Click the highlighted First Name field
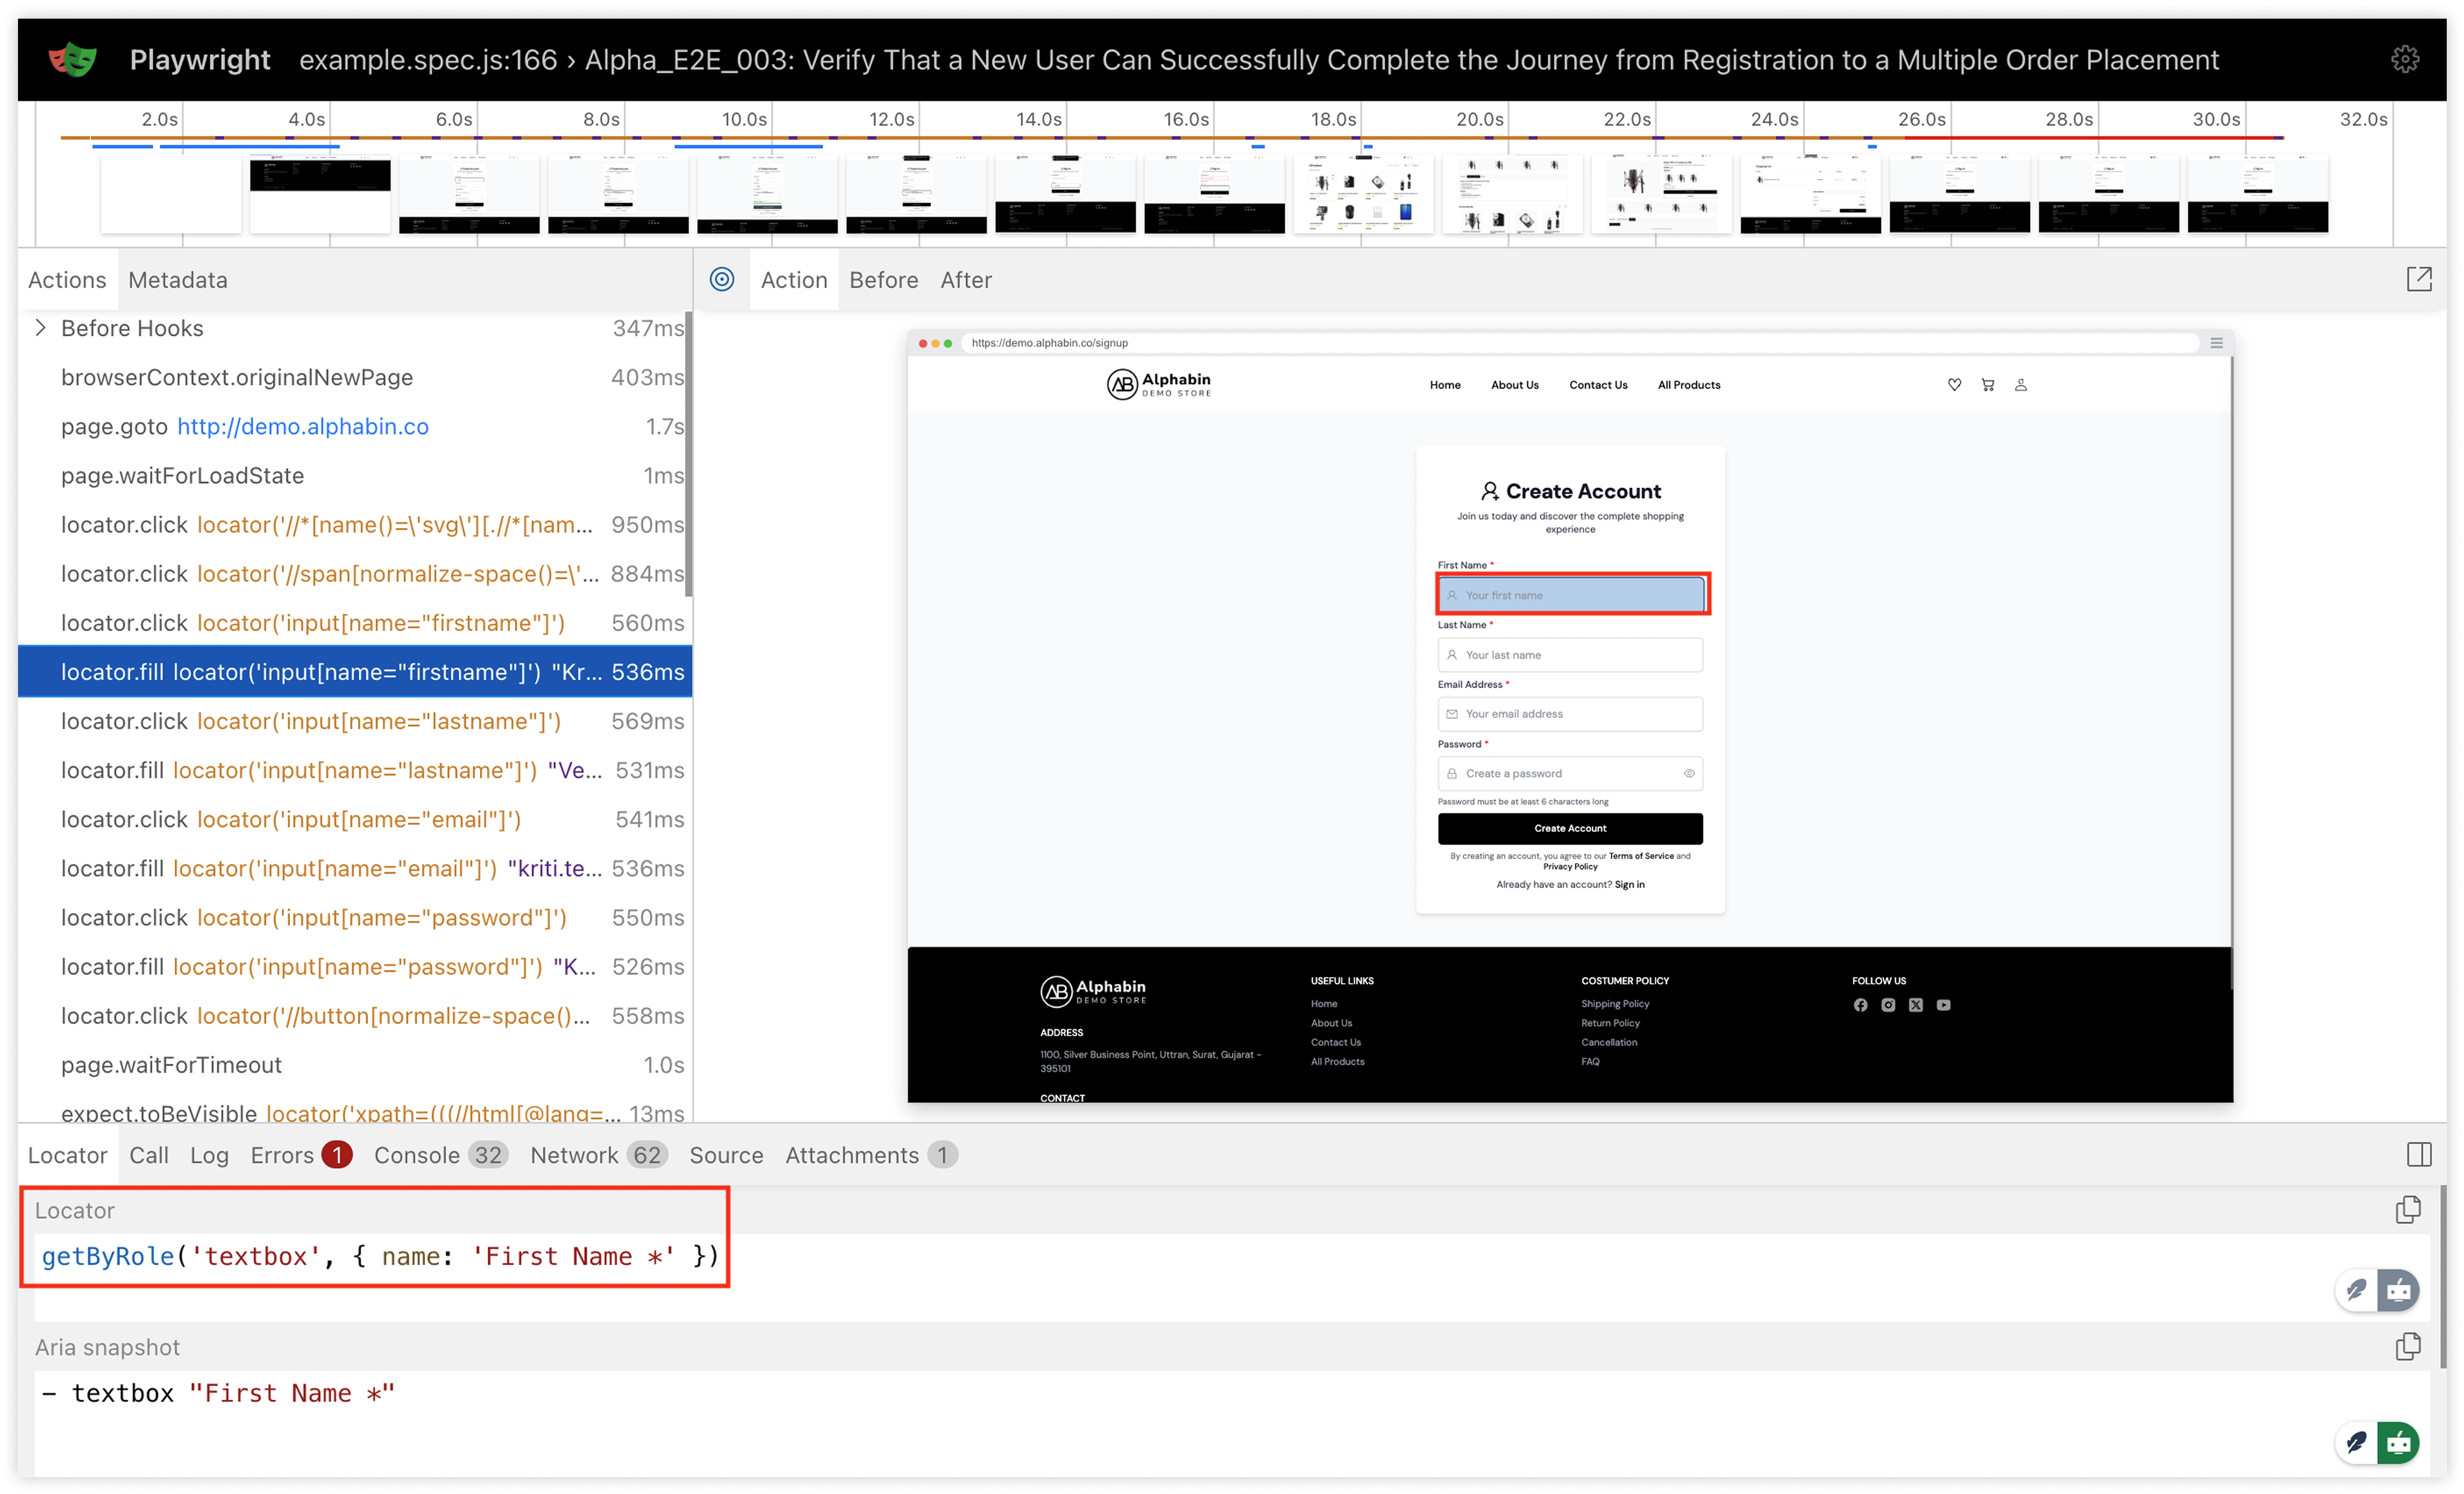Viewport: 2464px width, 1494px height. 1571,595
